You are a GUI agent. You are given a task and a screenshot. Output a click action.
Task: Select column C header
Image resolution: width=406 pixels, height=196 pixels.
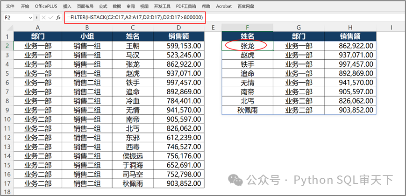tap(133, 28)
